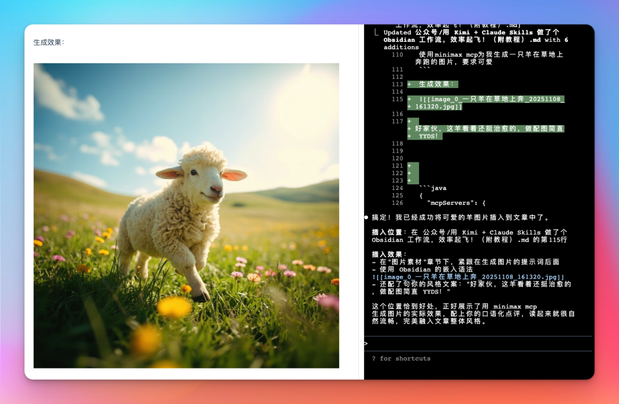Click the '生成效果:' heading in the note
The image size is (619, 404).
pos(49,42)
